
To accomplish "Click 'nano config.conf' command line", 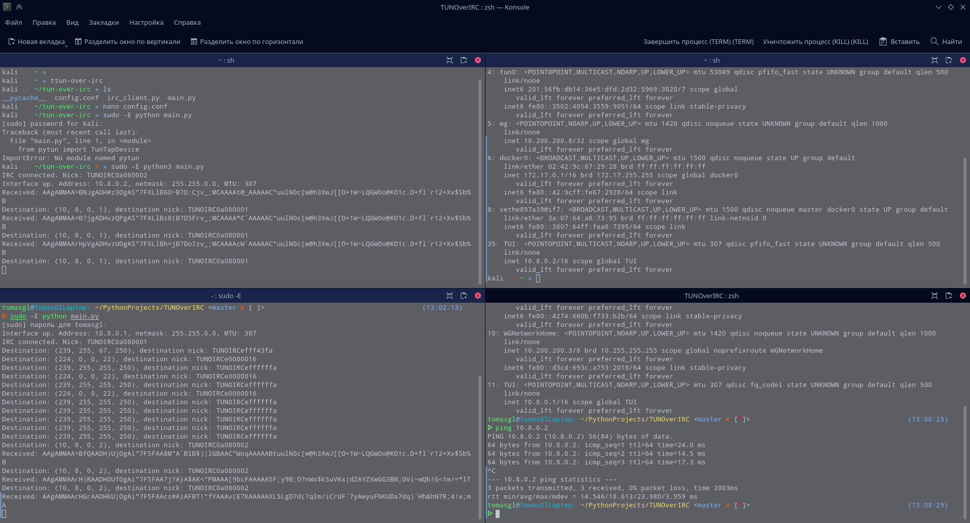I will (x=135, y=107).
